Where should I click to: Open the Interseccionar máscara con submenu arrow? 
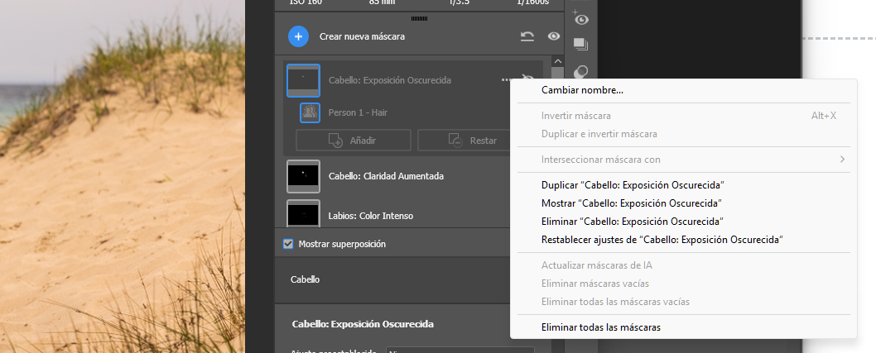pyautogui.click(x=842, y=160)
